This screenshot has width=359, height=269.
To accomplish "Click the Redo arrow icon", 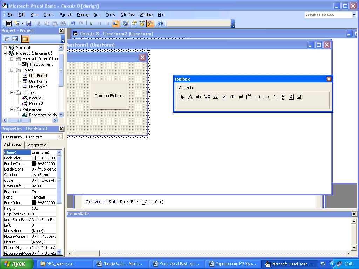I will 81,23.
